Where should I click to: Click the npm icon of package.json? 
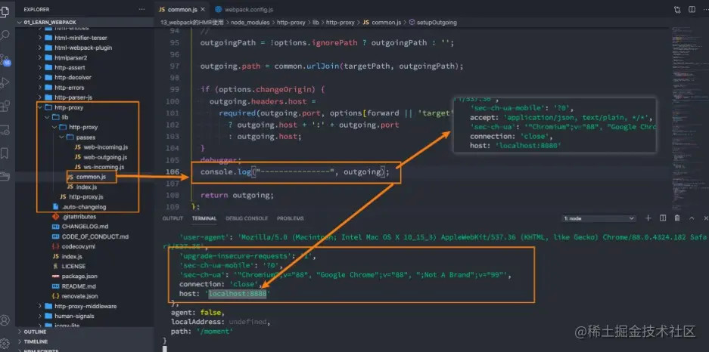tap(56, 276)
